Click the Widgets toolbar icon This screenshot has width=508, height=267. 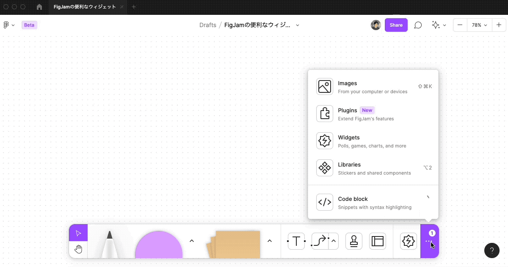408,241
